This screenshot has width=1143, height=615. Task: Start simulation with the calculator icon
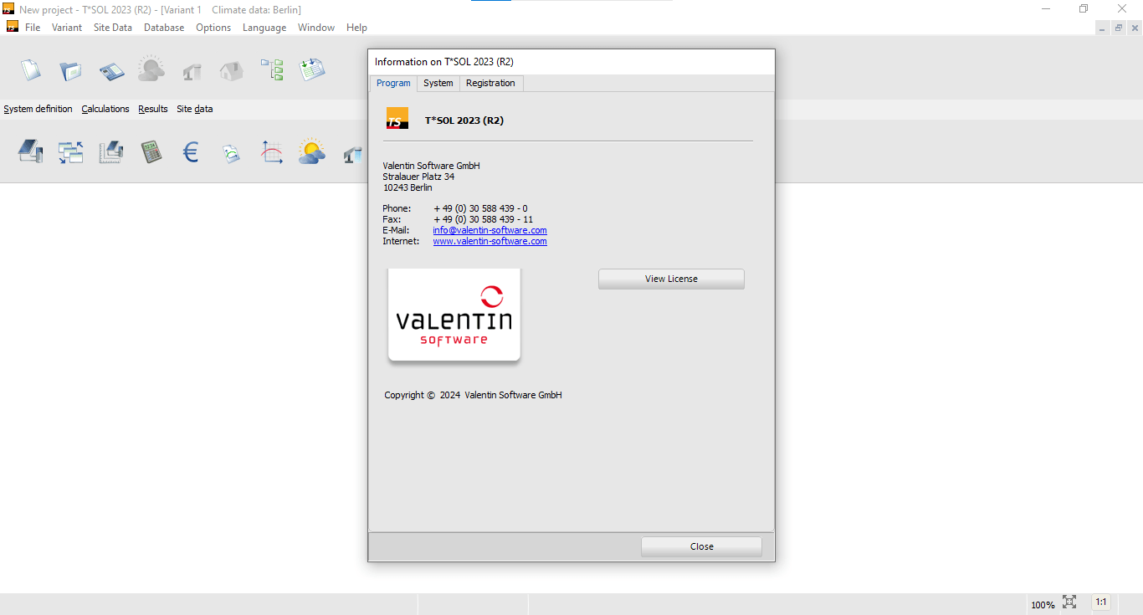151,151
